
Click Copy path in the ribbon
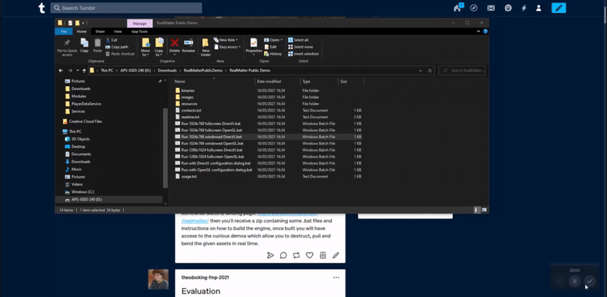pos(117,47)
